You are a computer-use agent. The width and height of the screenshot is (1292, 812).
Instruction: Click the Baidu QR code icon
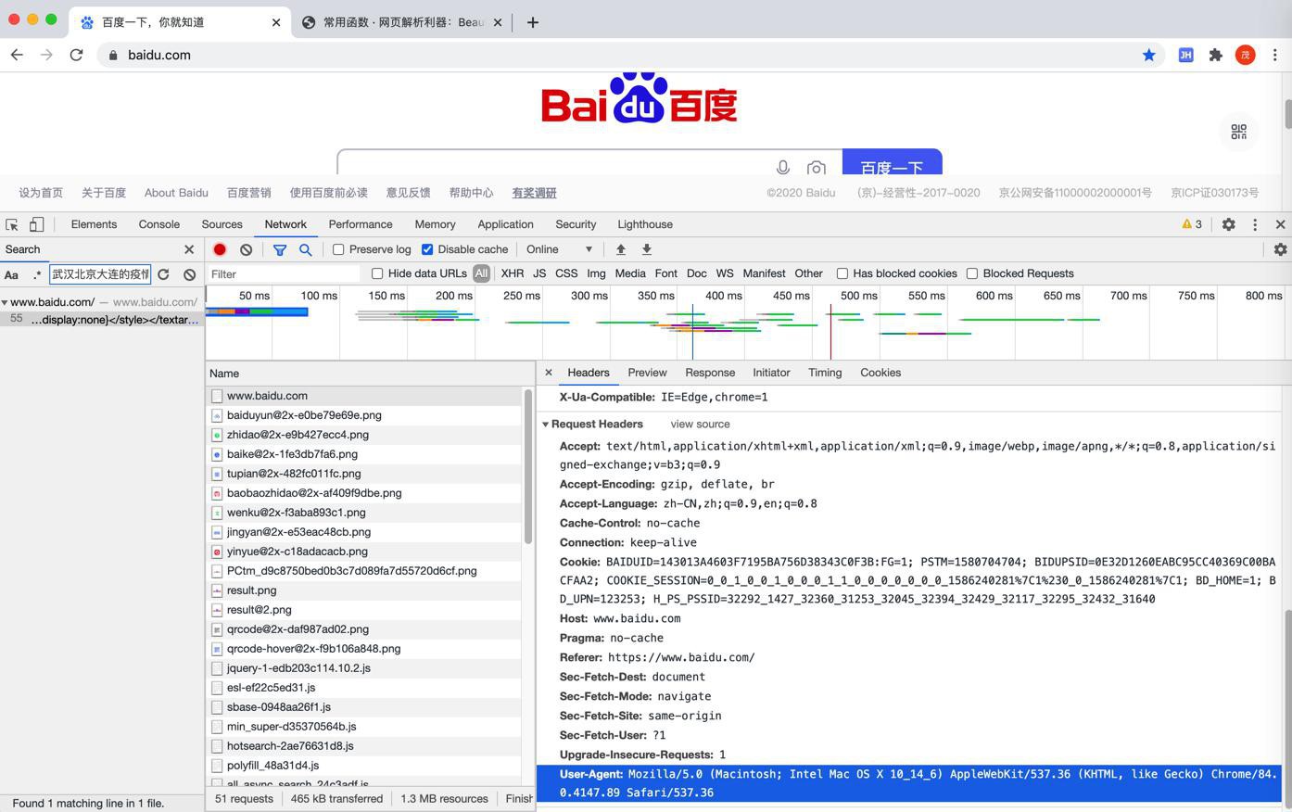[x=1238, y=132]
